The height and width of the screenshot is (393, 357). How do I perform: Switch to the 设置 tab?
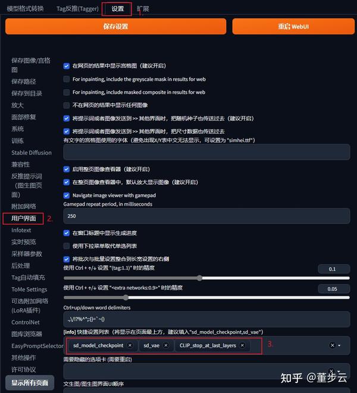coord(117,9)
